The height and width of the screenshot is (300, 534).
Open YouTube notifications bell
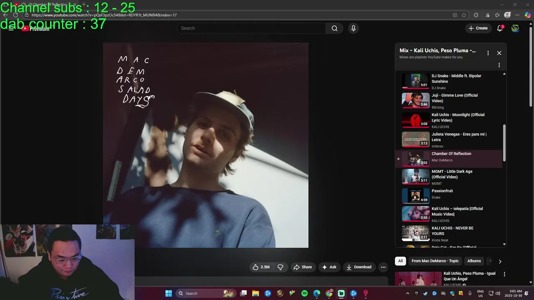click(x=500, y=28)
